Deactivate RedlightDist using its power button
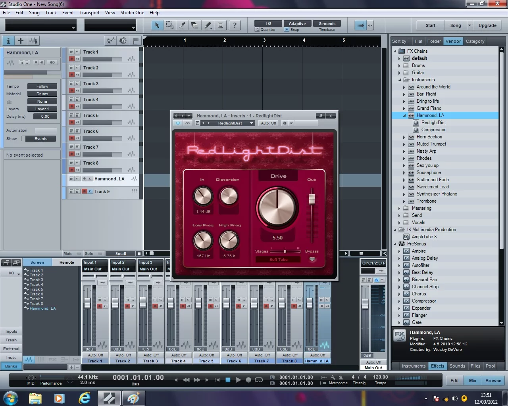This screenshot has height=406, width=508. 178,123
